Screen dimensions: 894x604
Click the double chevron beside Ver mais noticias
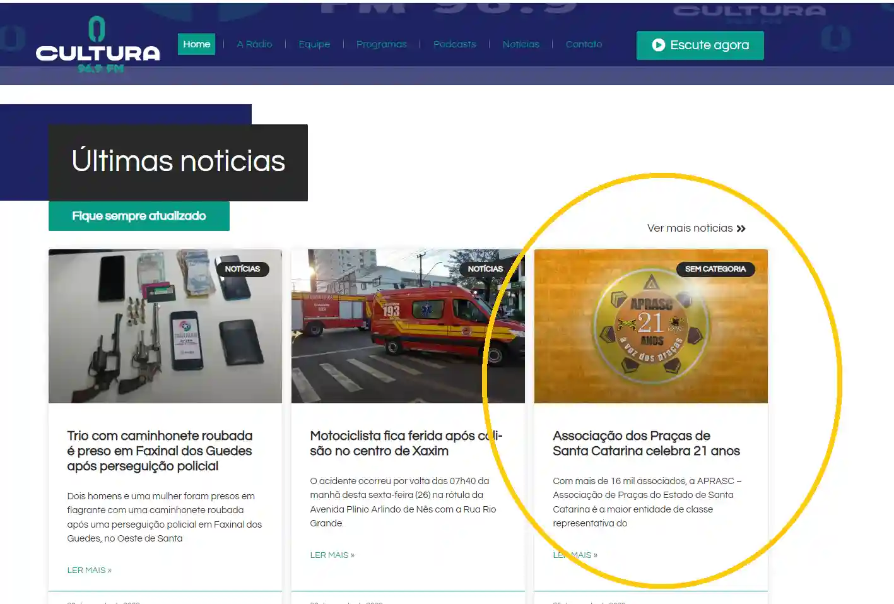[741, 228]
